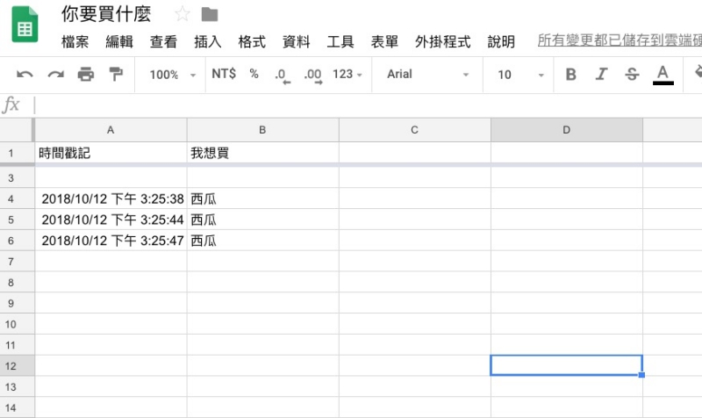
Task: Click the decrease decimal places icon
Action: point(282,75)
